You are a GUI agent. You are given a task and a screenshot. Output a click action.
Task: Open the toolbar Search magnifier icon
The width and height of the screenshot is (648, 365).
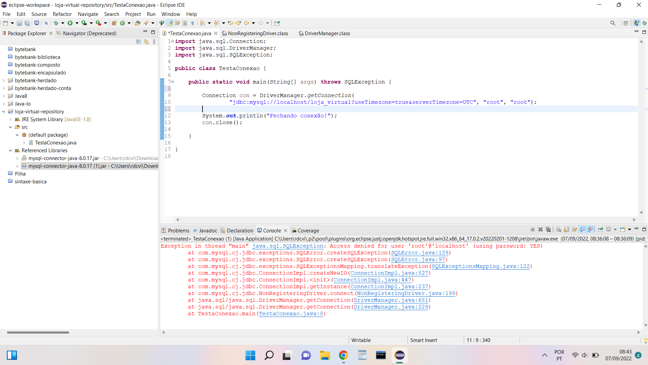click(612, 23)
